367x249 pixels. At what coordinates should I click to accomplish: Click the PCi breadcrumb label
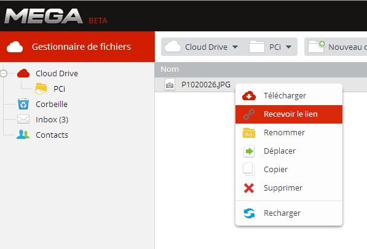point(275,47)
